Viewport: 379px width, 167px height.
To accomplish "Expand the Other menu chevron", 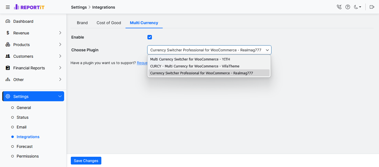I will coord(60,80).
